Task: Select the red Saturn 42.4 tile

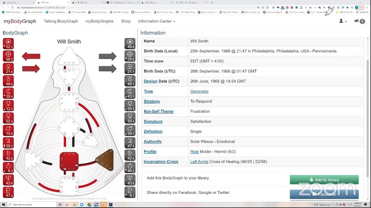Action: 8,155
